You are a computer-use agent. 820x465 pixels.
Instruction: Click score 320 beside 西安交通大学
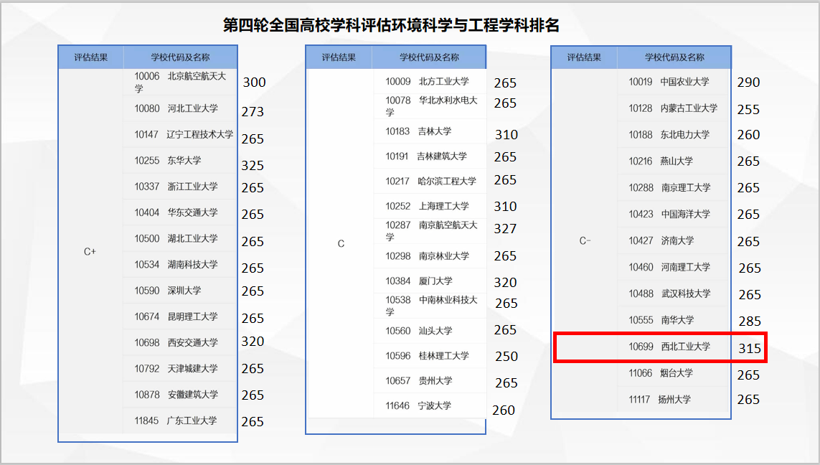[253, 341]
